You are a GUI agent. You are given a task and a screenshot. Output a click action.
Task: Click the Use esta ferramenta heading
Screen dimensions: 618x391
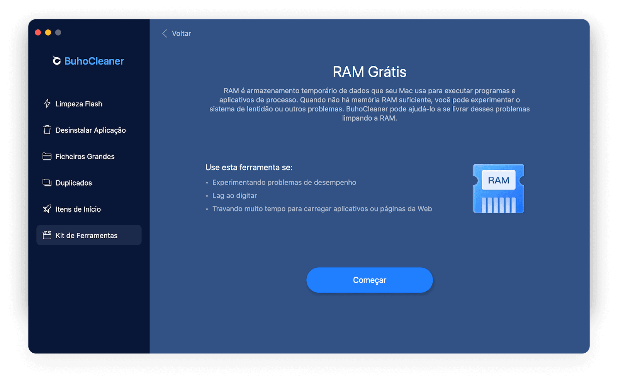(249, 167)
